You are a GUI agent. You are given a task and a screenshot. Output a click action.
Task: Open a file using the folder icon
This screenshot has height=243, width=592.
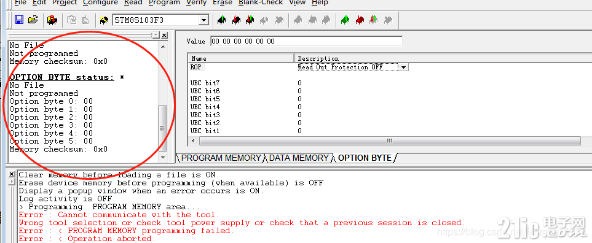click(33, 20)
